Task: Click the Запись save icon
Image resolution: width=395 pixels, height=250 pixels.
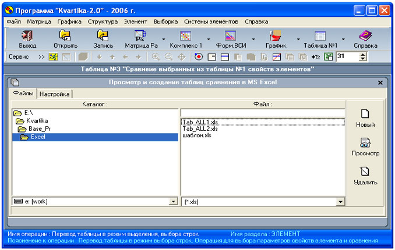Action: (103, 35)
